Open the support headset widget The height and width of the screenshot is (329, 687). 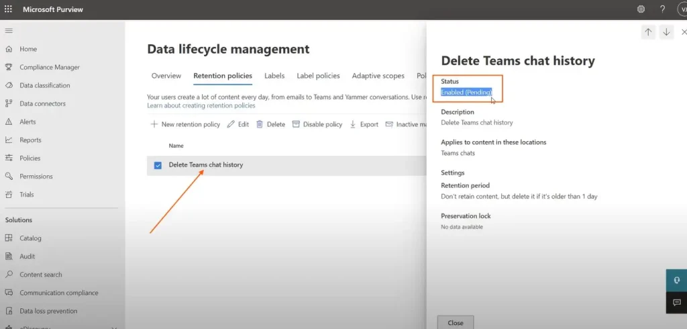coord(676,280)
